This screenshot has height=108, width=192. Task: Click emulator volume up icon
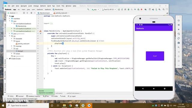click(x=179, y=25)
